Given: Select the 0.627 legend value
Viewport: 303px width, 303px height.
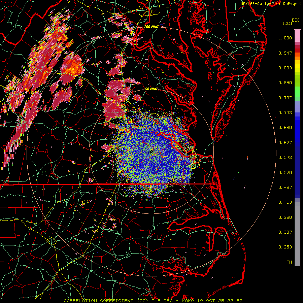Looking at the screenshot, I should click(285, 143).
